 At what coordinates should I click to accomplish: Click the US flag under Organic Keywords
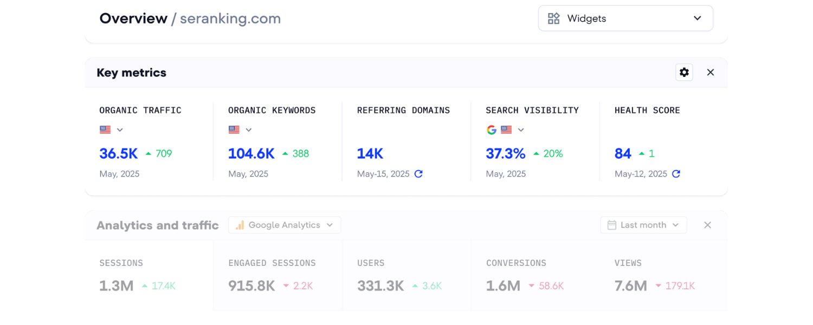[x=233, y=129]
